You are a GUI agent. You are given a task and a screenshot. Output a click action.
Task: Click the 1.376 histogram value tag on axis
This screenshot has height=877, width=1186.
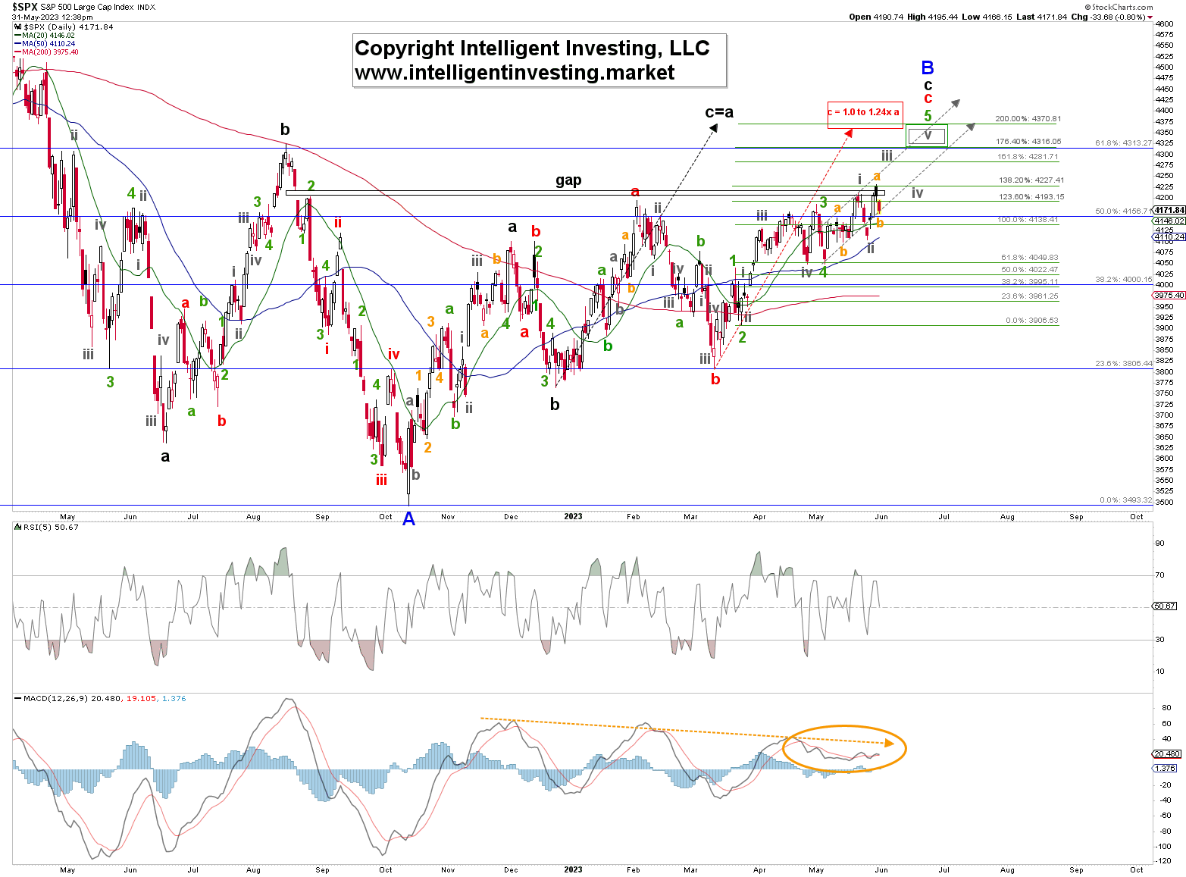1166,769
